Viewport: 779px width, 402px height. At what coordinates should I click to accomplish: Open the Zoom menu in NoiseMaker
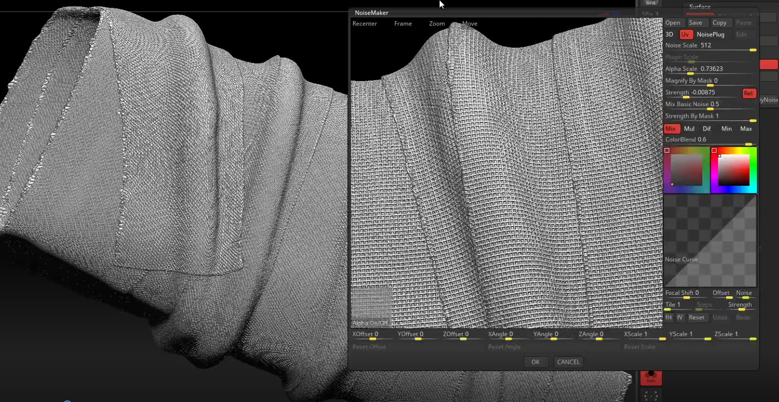pos(437,23)
